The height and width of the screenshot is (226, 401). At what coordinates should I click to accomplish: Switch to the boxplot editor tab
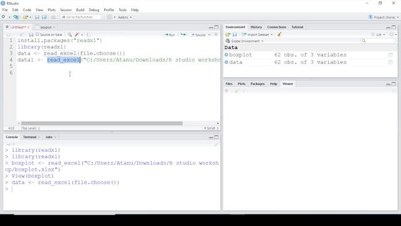tap(46, 27)
